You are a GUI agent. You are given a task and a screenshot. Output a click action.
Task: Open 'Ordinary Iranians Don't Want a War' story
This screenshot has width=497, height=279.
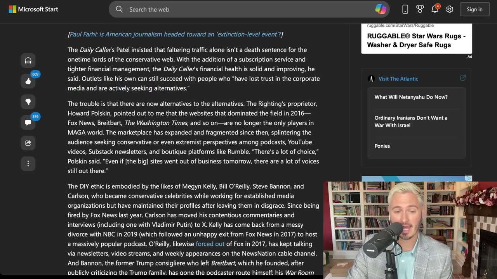[x=411, y=121]
